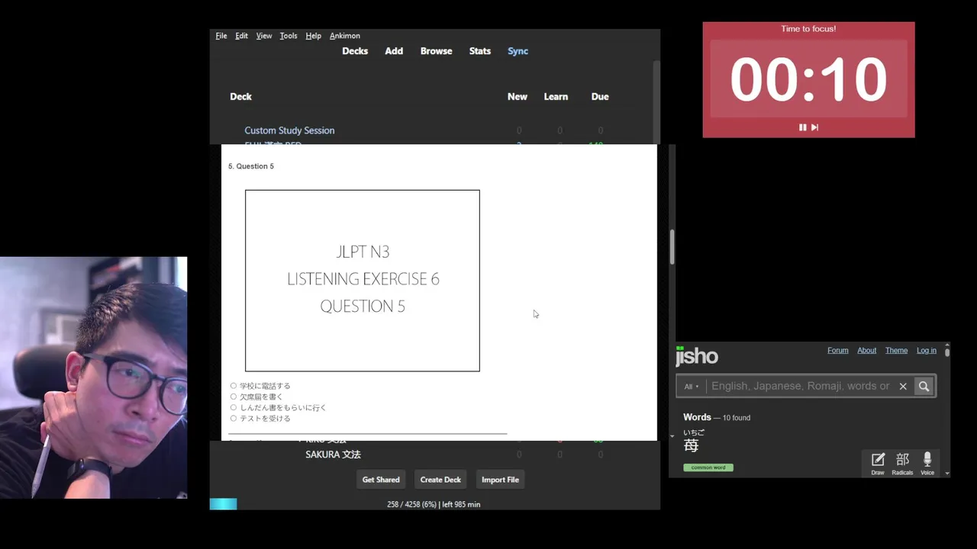Click the jisho search magnifier icon
The width and height of the screenshot is (977, 549).
point(924,386)
